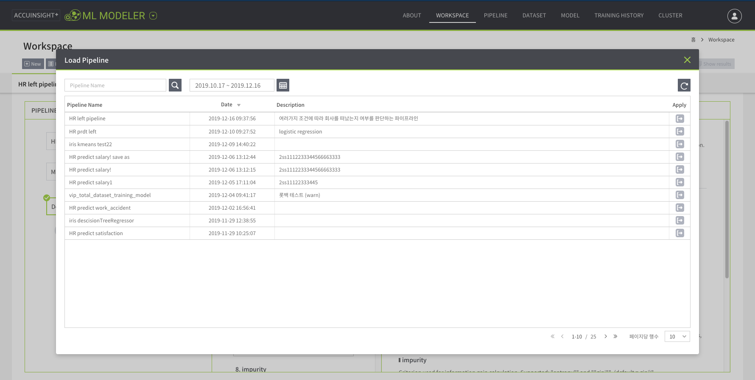Viewport: 755px width, 380px height.
Task: Jump to the first page of pipelines
Action: [x=552, y=336]
